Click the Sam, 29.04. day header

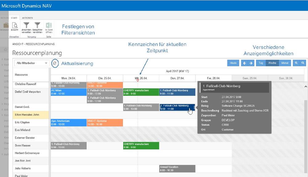[249, 78]
